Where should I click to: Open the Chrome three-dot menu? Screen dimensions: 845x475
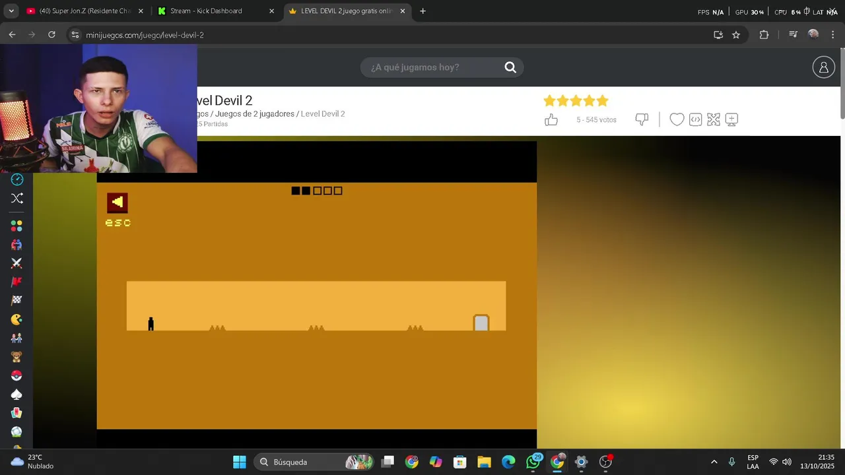832,34
